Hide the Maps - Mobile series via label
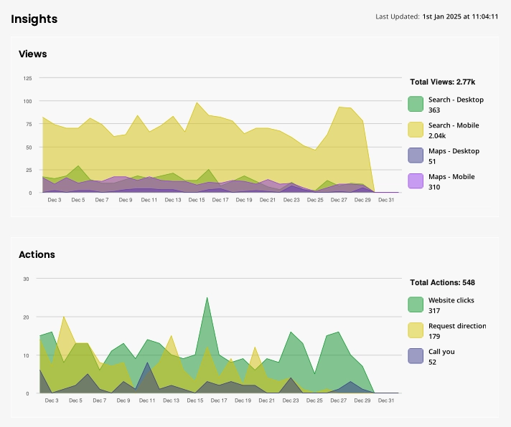Viewport: 511px width, 427px height. 451,177
